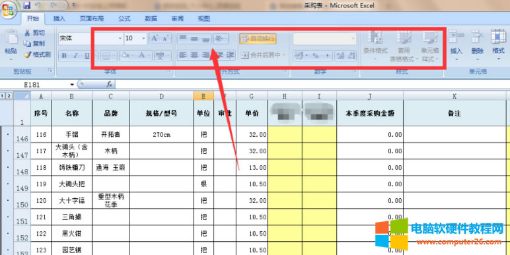
Task: Click the Increase Font Size A icon
Action: tap(154, 38)
